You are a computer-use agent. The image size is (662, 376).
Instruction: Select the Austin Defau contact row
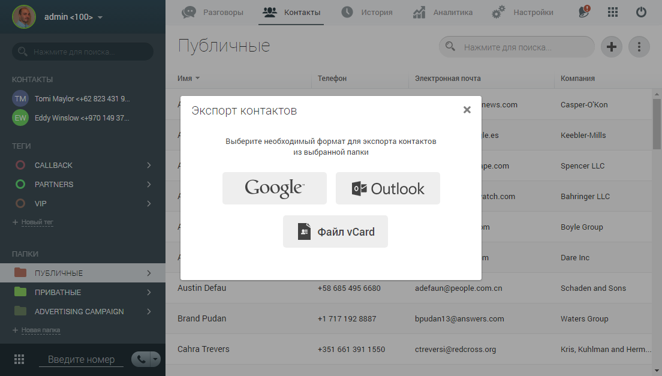click(409, 288)
